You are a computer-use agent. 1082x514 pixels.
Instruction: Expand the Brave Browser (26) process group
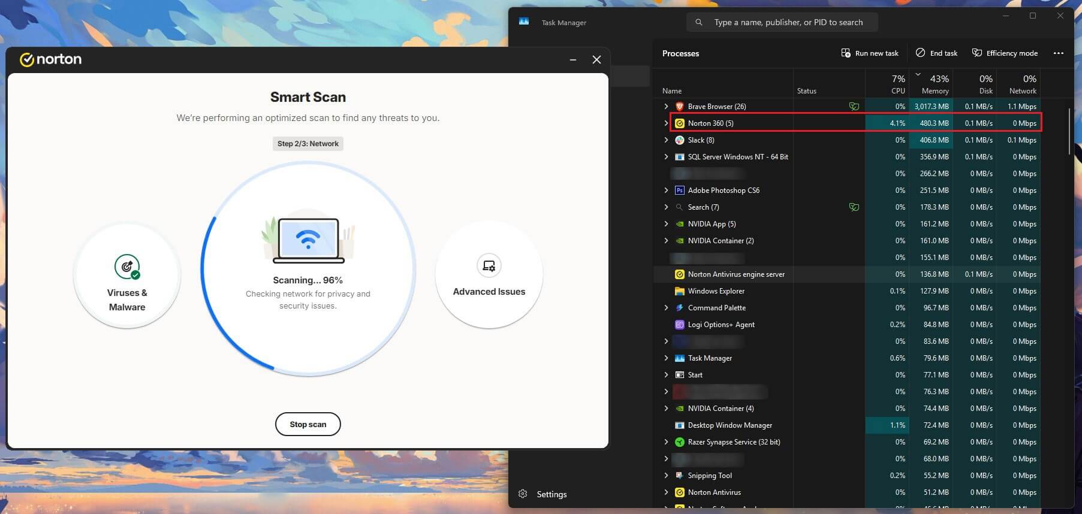coord(666,107)
